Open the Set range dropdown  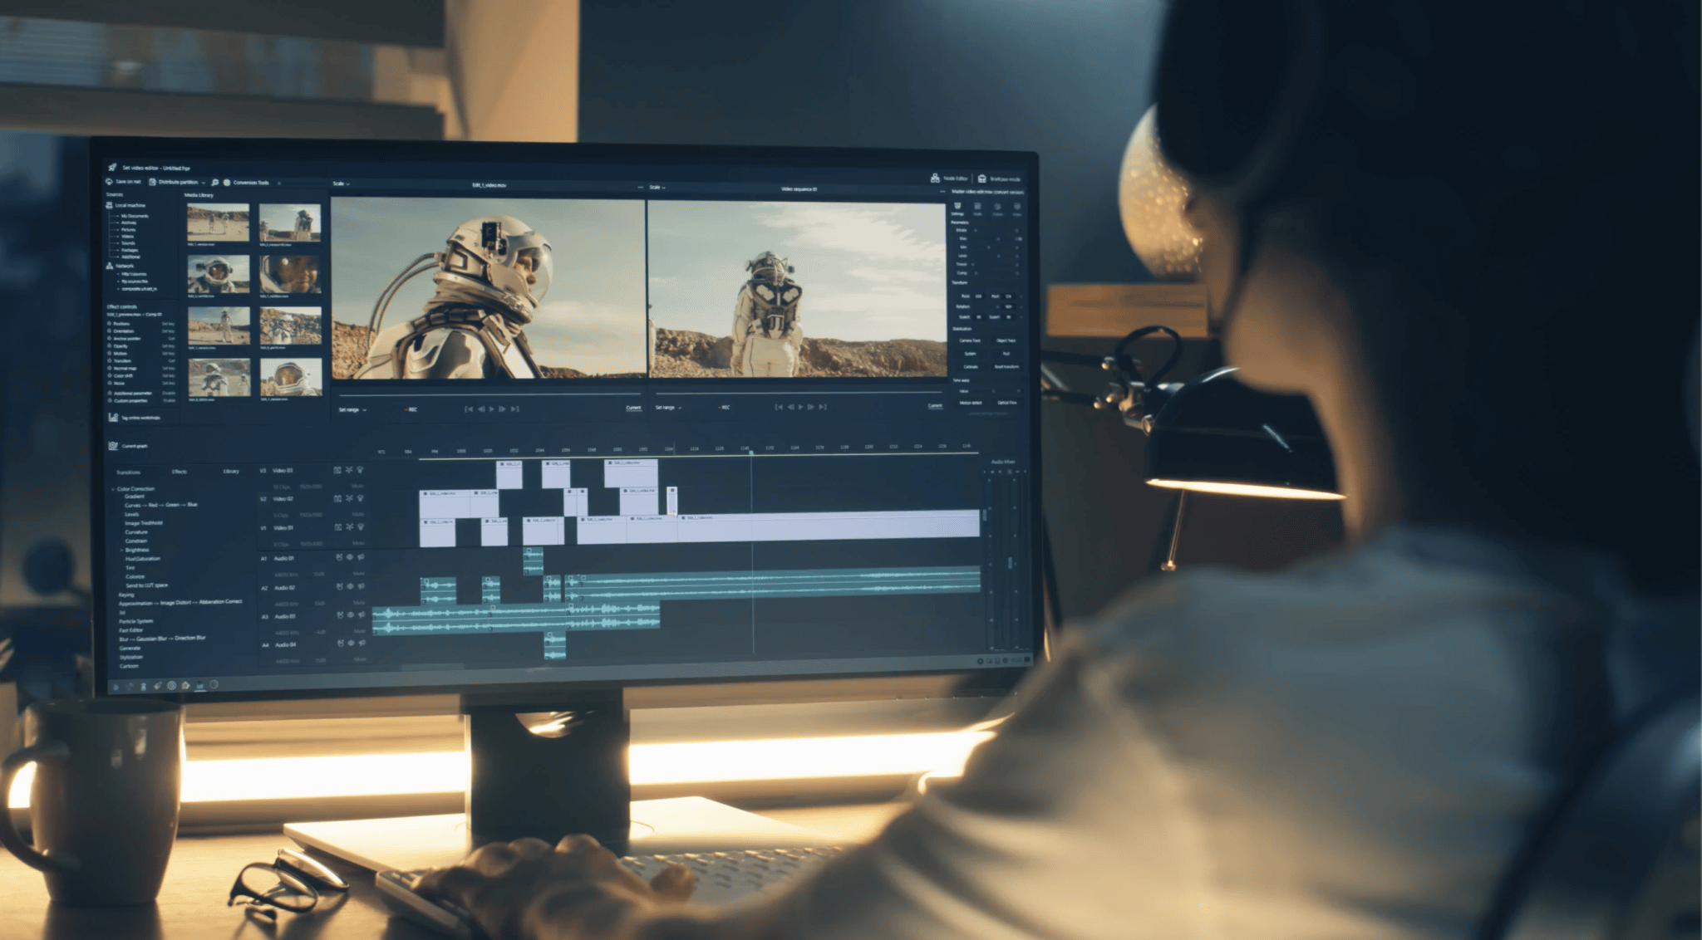point(353,409)
